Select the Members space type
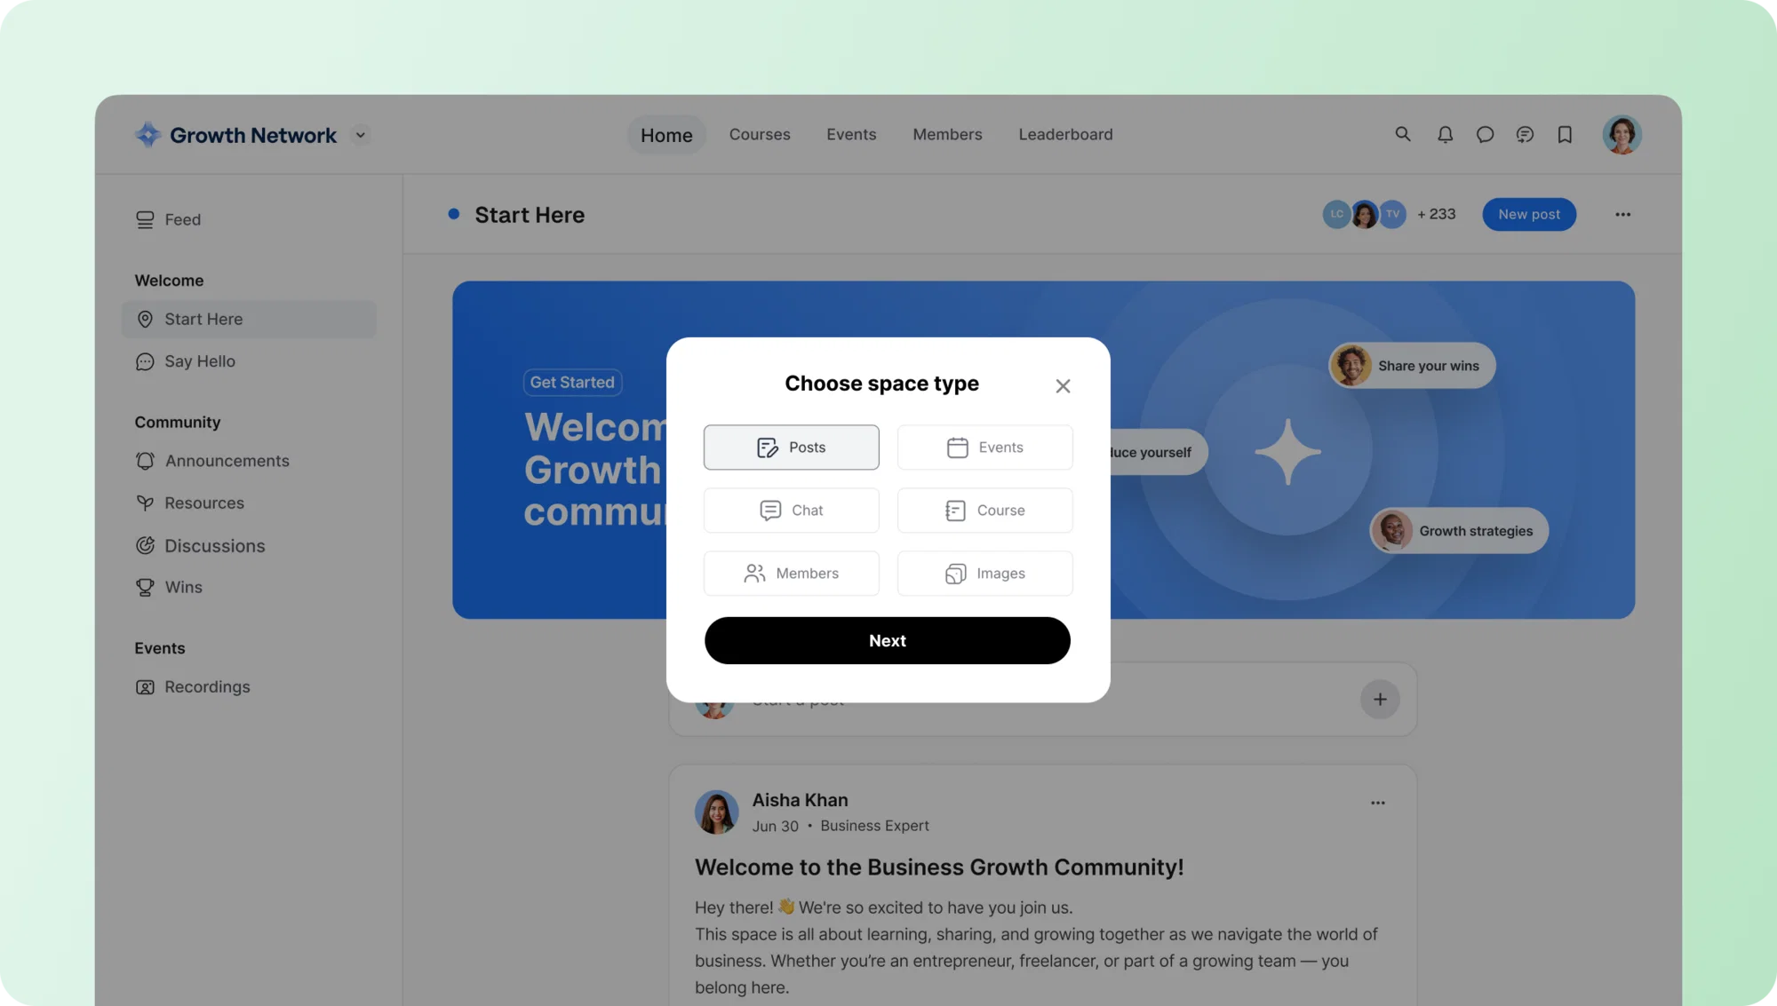1777x1006 pixels. (x=791, y=573)
